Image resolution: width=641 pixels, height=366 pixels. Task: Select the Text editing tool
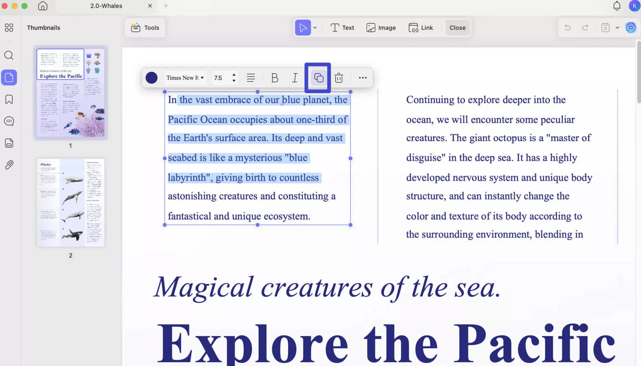tap(342, 27)
